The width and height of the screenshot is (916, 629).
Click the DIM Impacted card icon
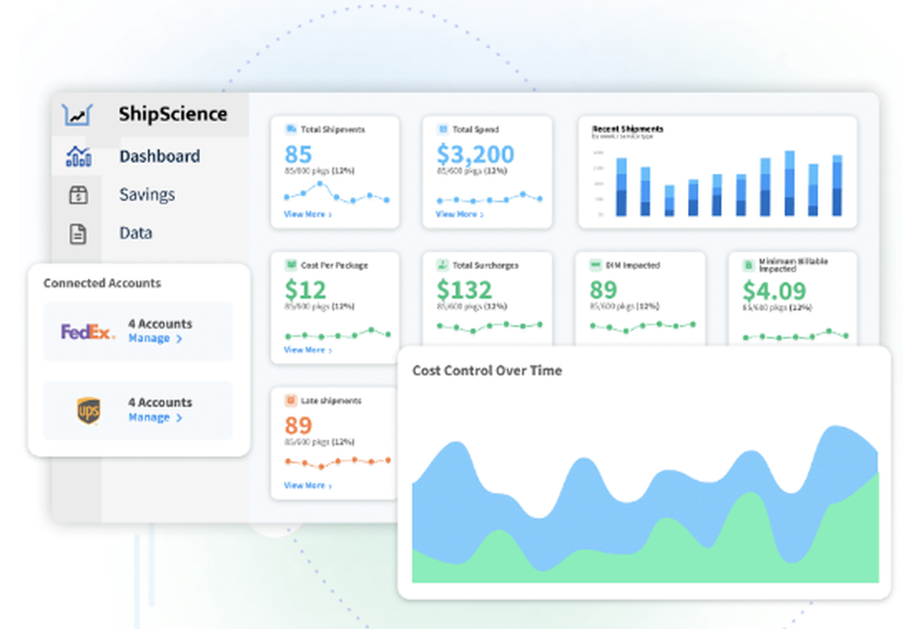595,266
